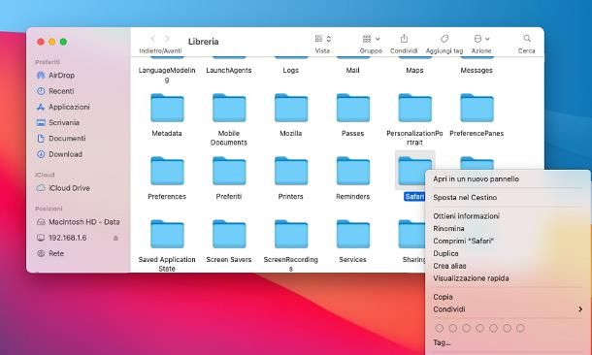
Task: Click the Cerca search icon
Action: [527, 39]
